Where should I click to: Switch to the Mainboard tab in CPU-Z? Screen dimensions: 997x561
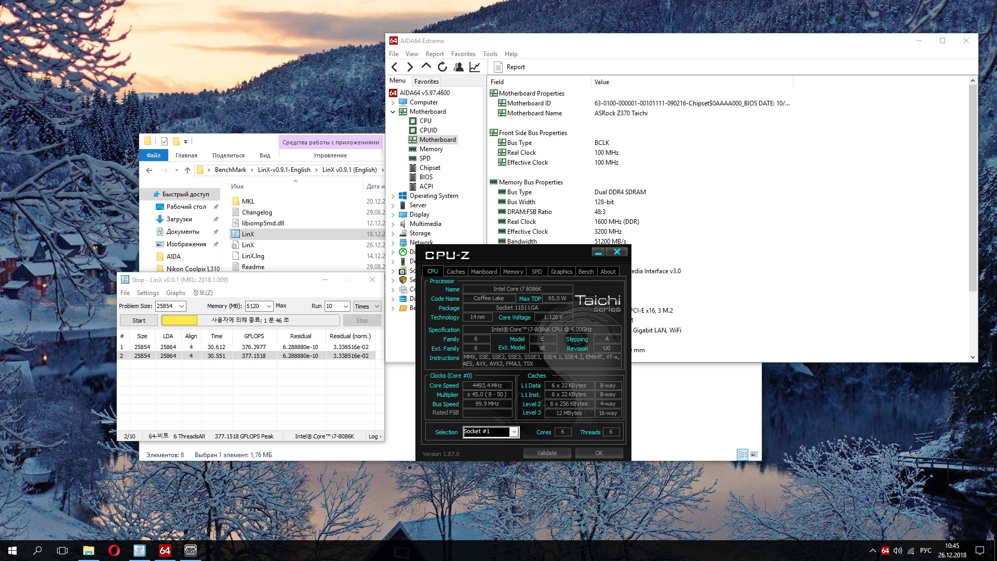pyautogui.click(x=483, y=272)
